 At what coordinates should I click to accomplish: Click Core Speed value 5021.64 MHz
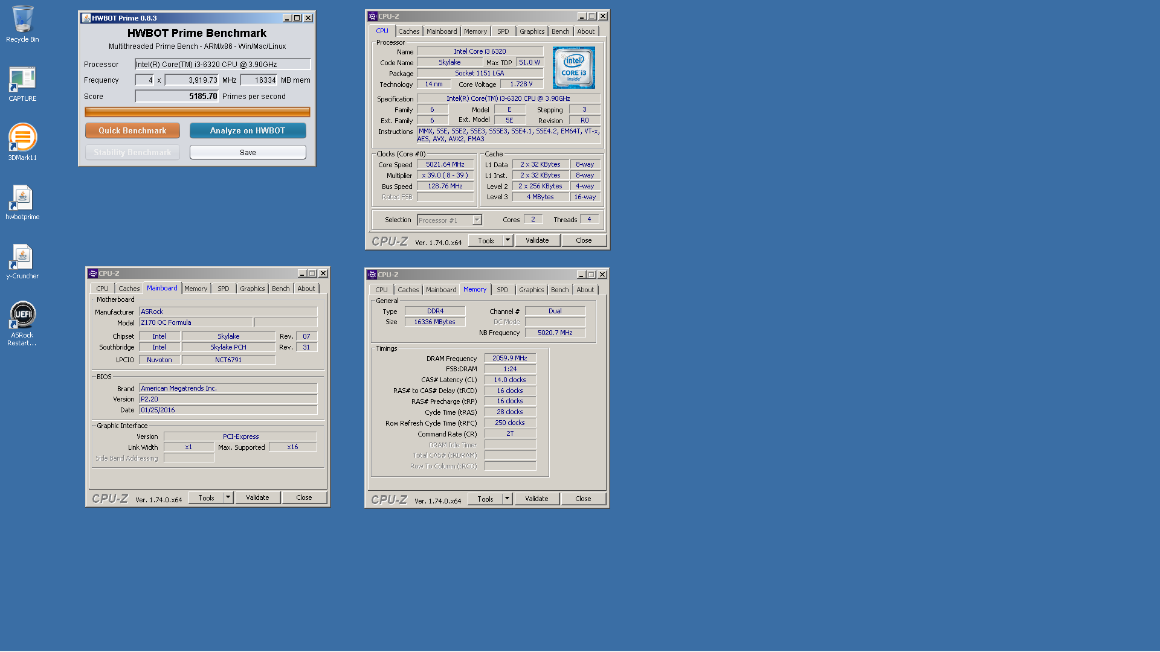445,164
